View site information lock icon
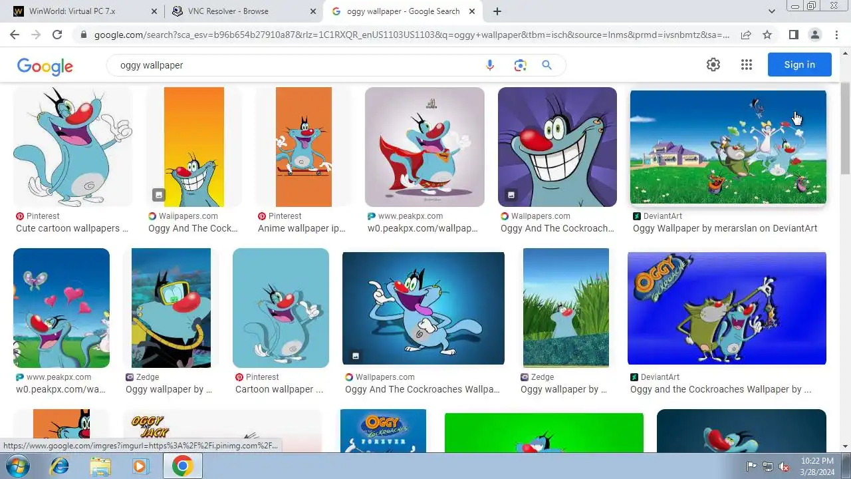The width and height of the screenshot is (851, 479). [x=82, y=35]
